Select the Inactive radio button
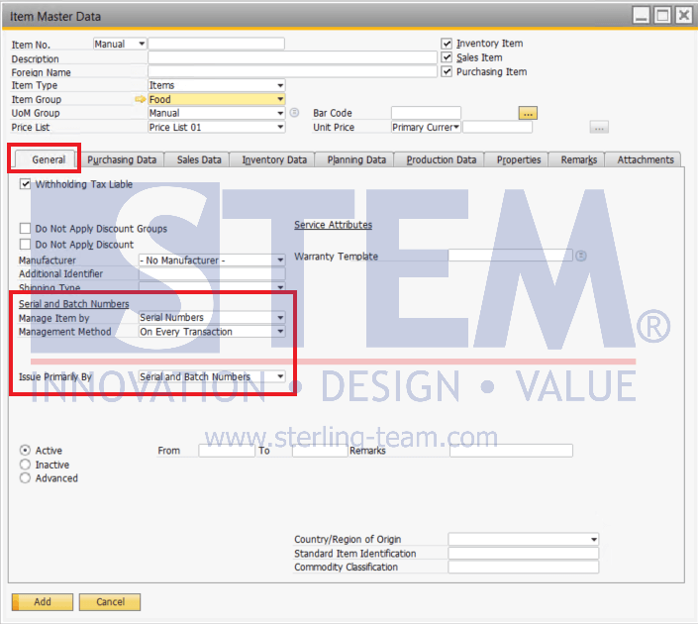Viewport: 698px width, 624px height. [x=25, y=465]
